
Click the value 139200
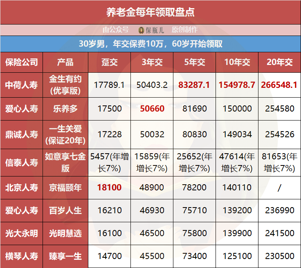[237, 210]
